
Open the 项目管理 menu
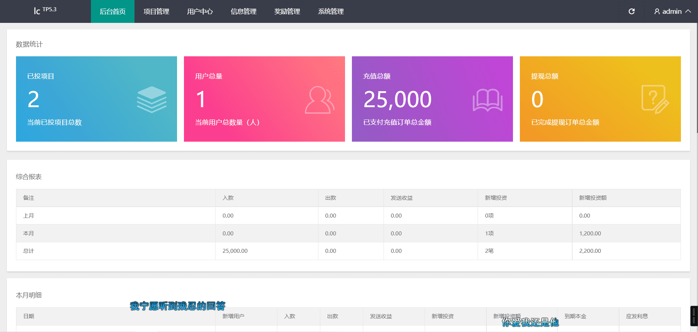click(x=156, y=11)
